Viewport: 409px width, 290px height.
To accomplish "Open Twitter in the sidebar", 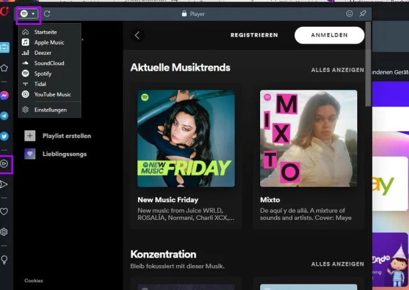I will pyautogui.click(x=4, y=136).
